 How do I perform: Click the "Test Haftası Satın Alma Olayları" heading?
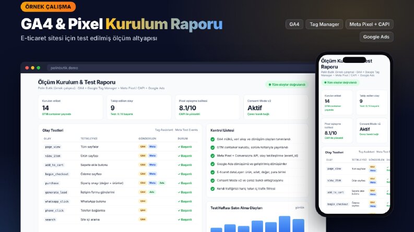236,208
